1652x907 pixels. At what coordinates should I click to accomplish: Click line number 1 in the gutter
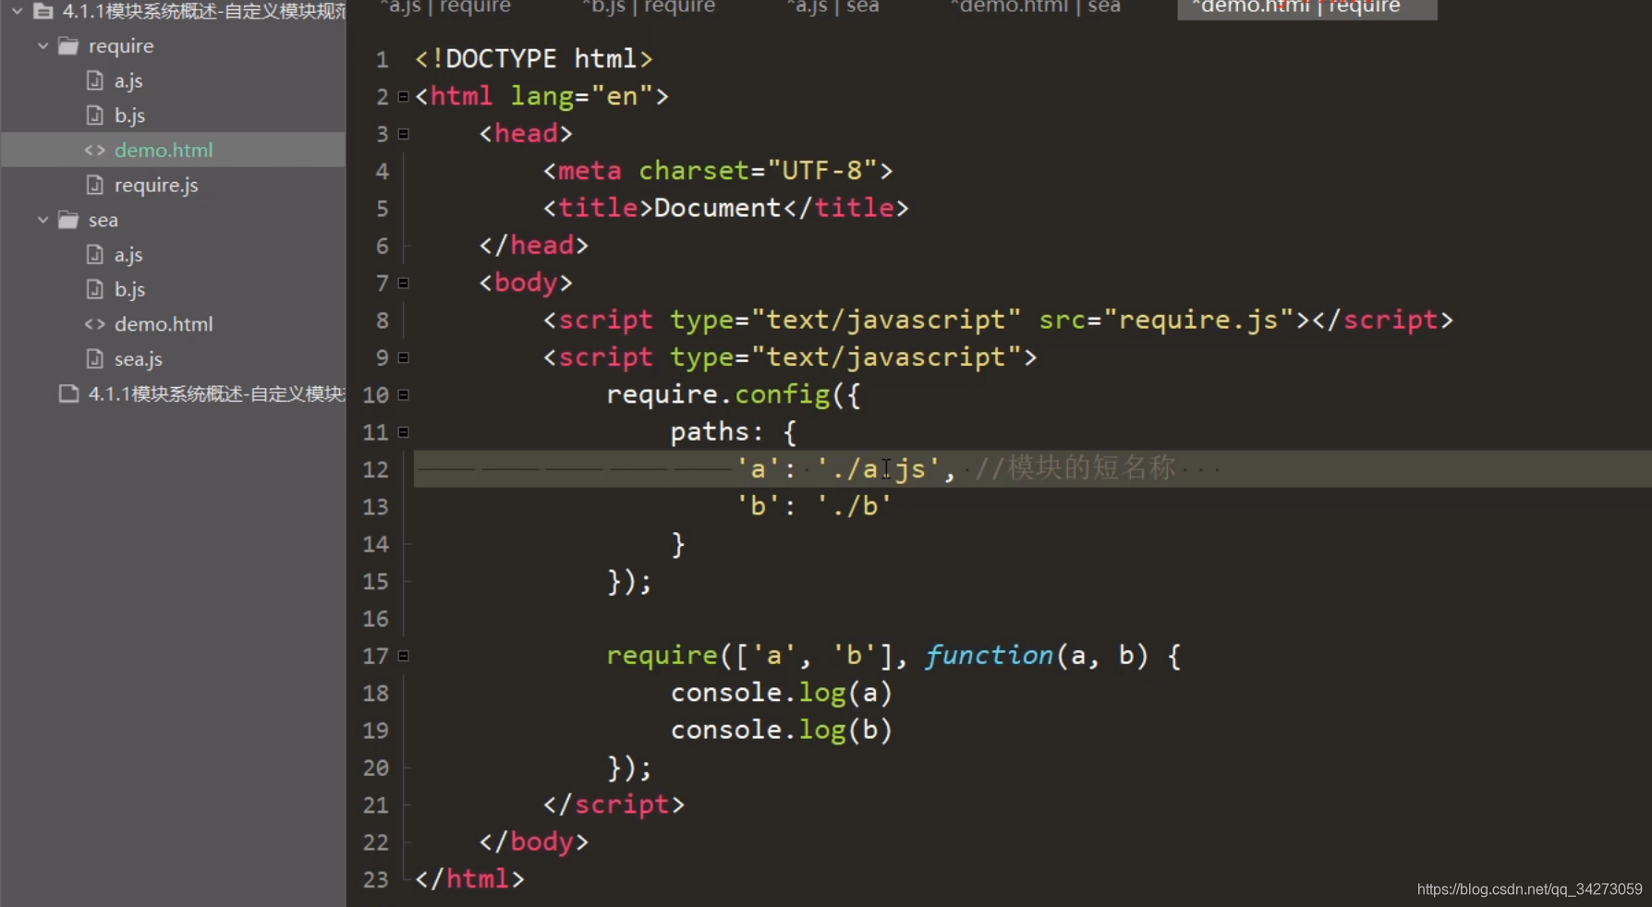click(383, 59)
